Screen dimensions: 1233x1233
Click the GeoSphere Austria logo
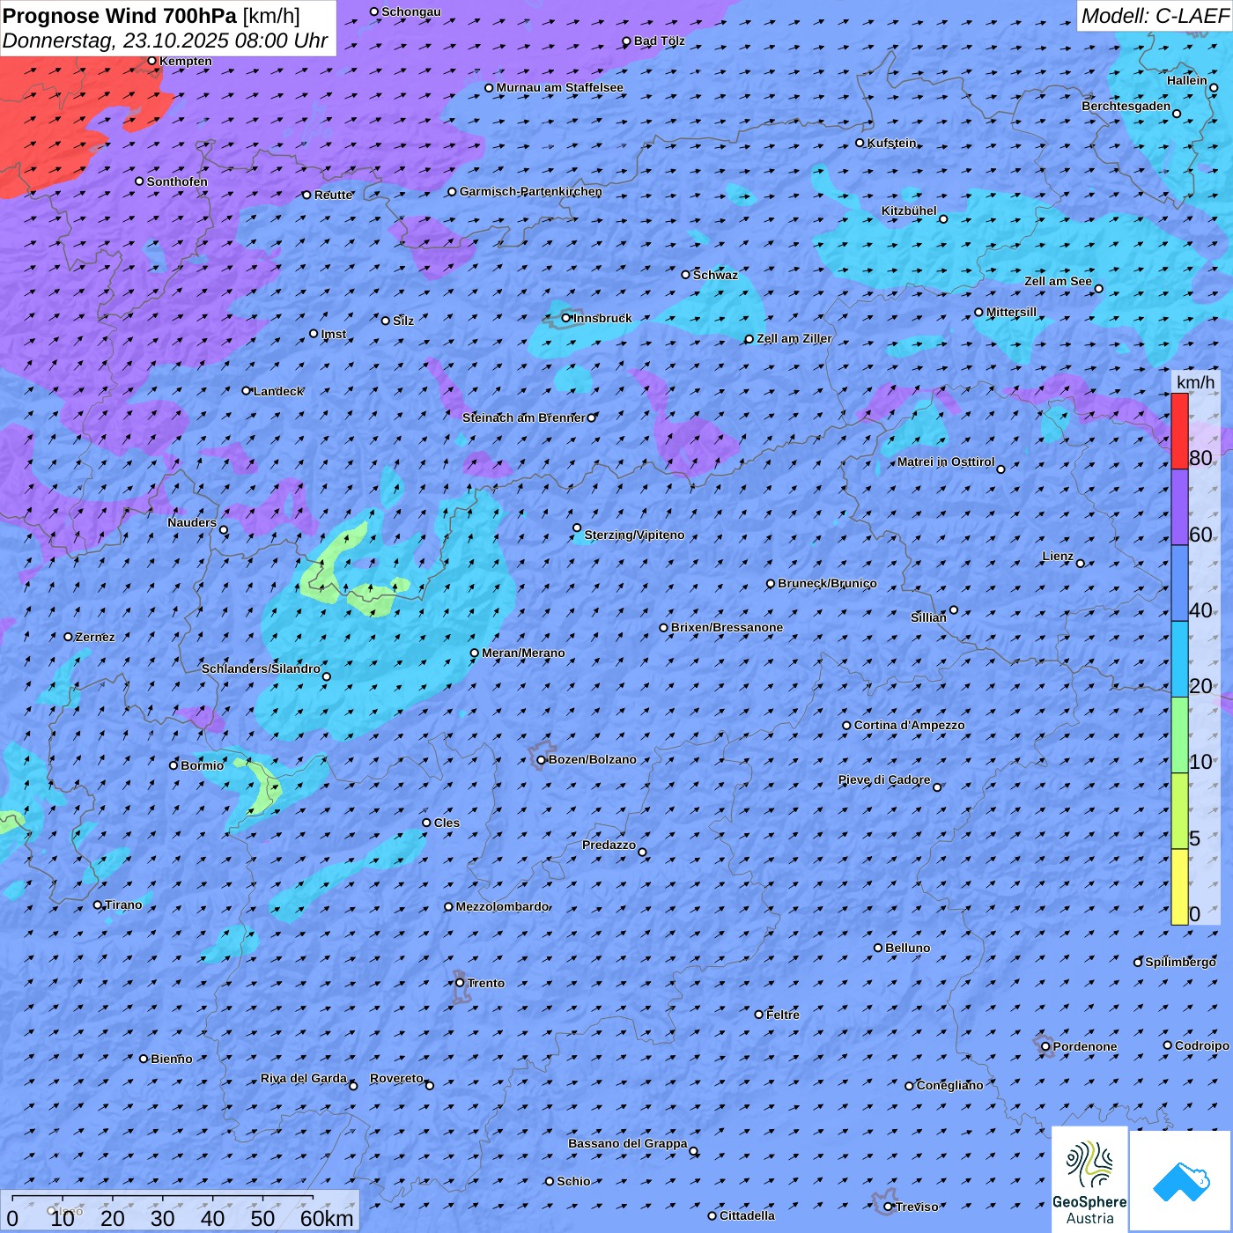click(1089, 1179)
